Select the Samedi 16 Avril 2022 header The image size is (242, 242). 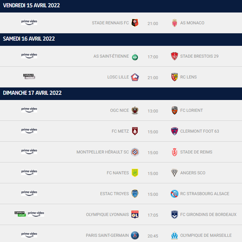pyautogui.click(x=121, y=39)
